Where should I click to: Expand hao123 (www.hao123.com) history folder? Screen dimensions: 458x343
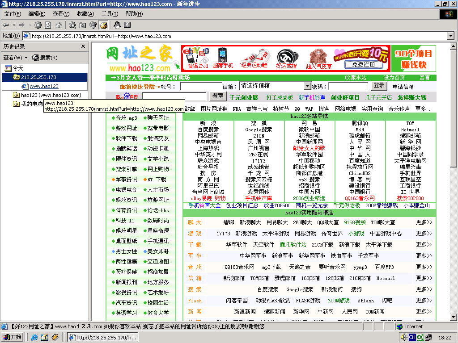47,95
